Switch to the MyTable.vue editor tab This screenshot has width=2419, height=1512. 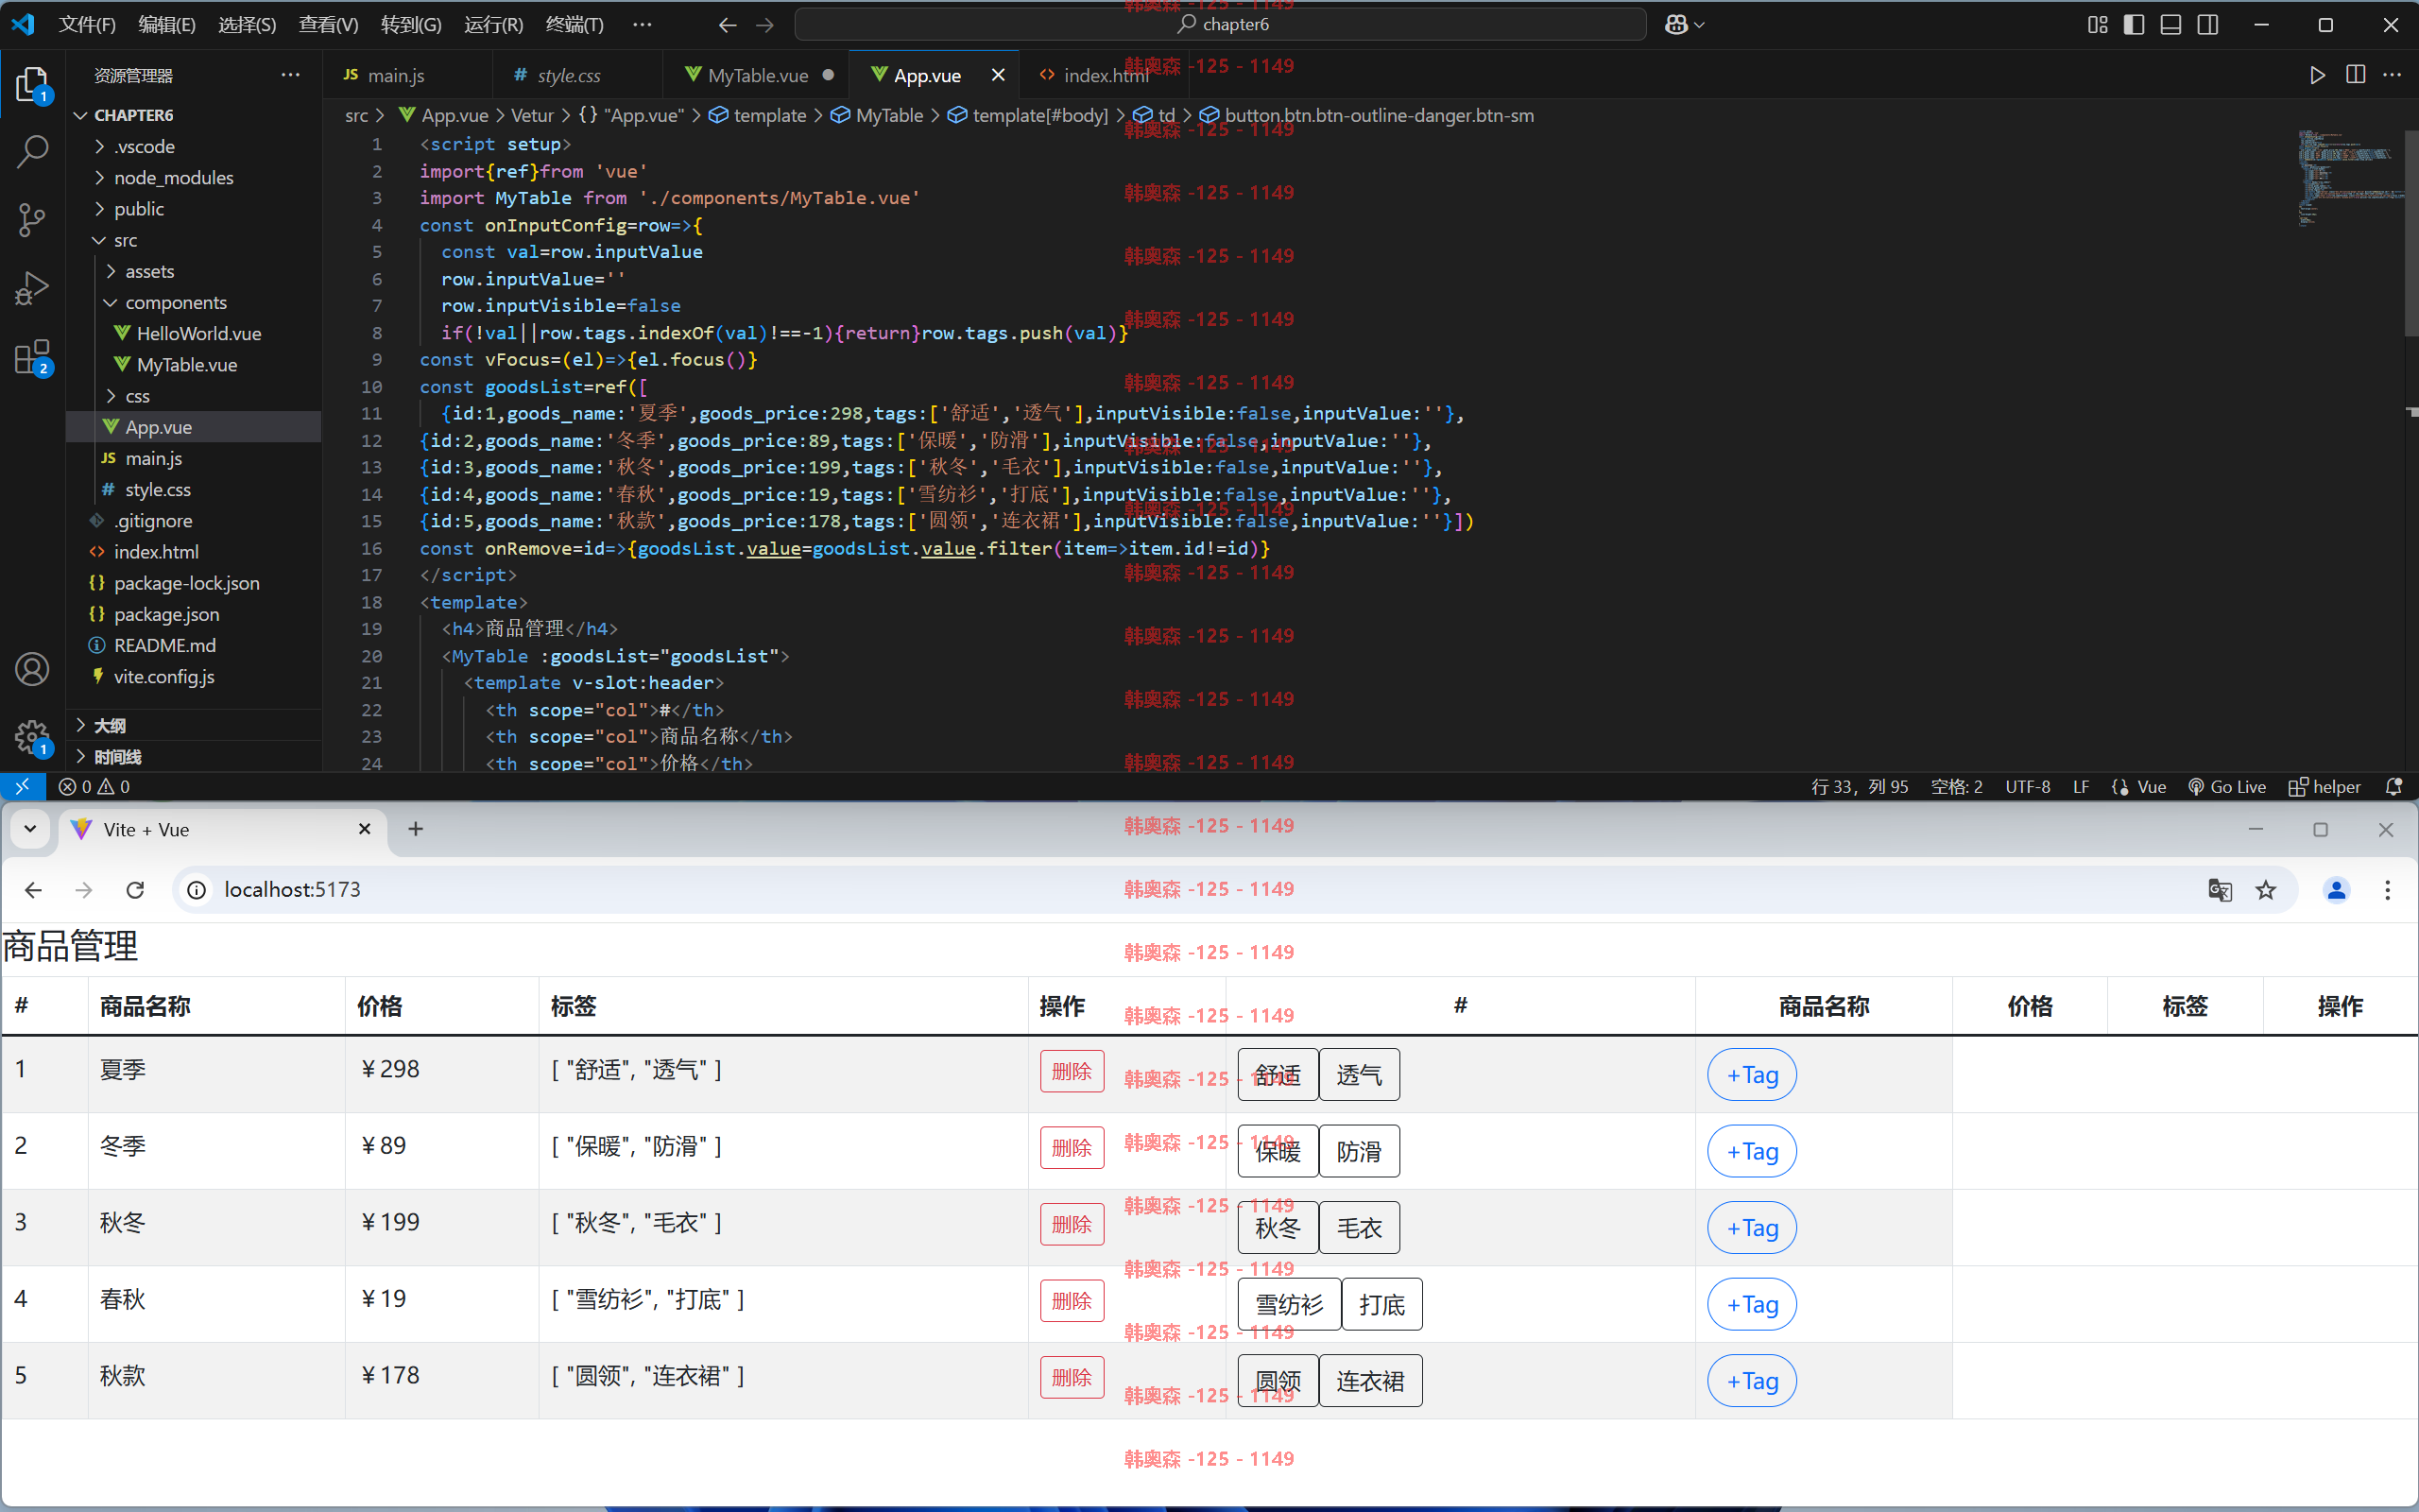(758, 75)
